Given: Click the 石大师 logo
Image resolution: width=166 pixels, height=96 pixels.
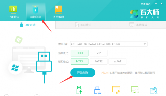Looking at the screenshot, I should (145, 14).
